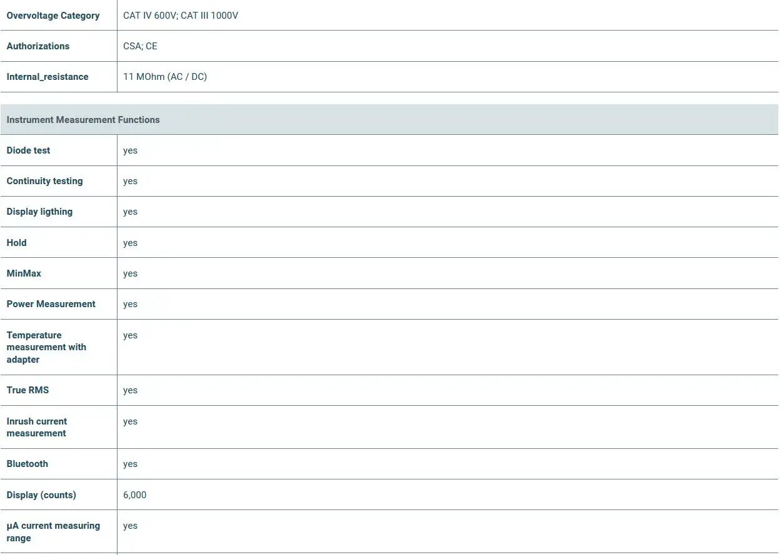Image resolution: width=782 pixels, height=555 pixels.
Task: Click the Display (counts) label
Action: [41, 495]
